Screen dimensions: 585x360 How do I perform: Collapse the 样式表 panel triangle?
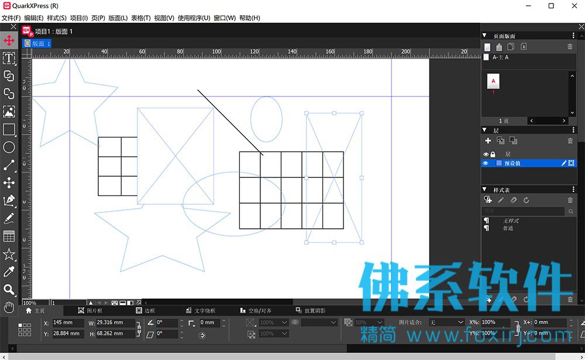tap(484, 189)
